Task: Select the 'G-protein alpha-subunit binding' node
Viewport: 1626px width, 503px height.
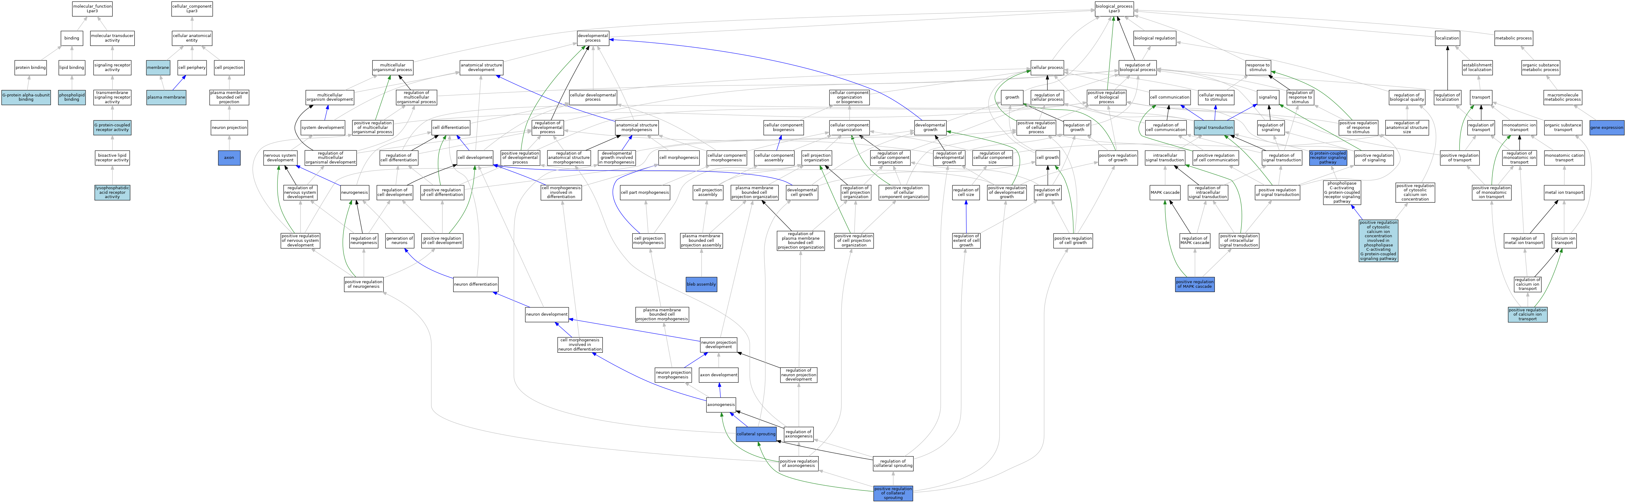Action: pos(26,97)
